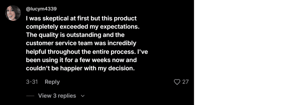Click the line starting 'I was skeptical'
This screenshot has width=291, height=105.
click(x=81, y=18)
